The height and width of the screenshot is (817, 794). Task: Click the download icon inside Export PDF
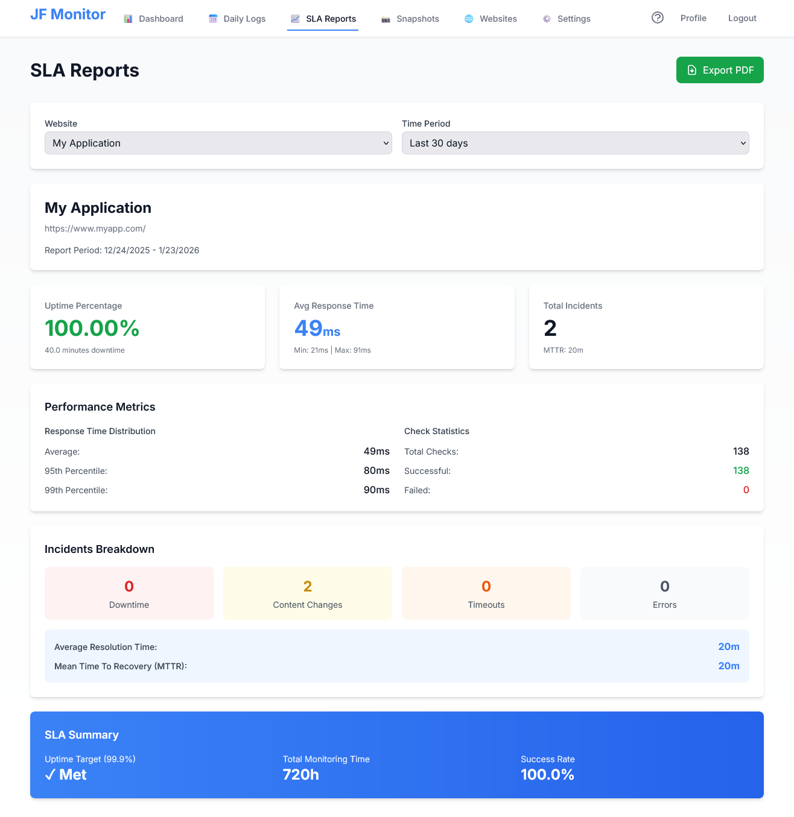(691, 70)
